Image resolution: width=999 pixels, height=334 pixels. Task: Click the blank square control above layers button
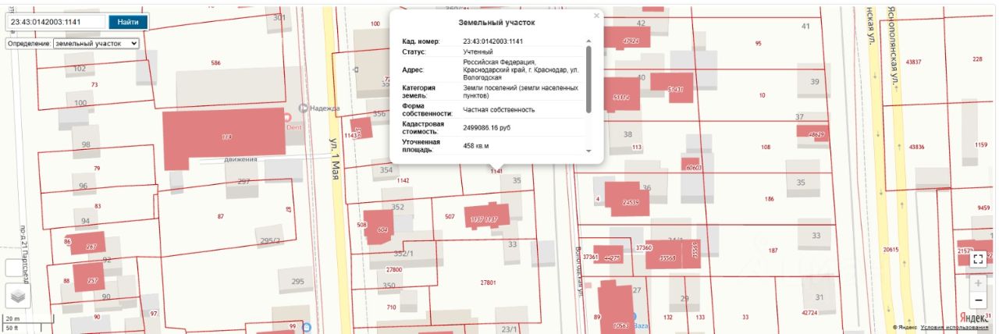click(14, 267)
